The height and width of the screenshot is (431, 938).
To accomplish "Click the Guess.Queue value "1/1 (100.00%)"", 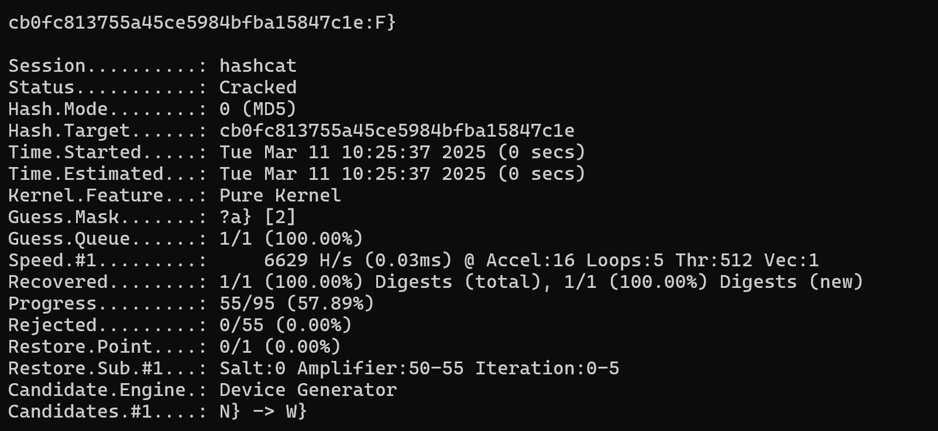I will [x=291, y=239].
